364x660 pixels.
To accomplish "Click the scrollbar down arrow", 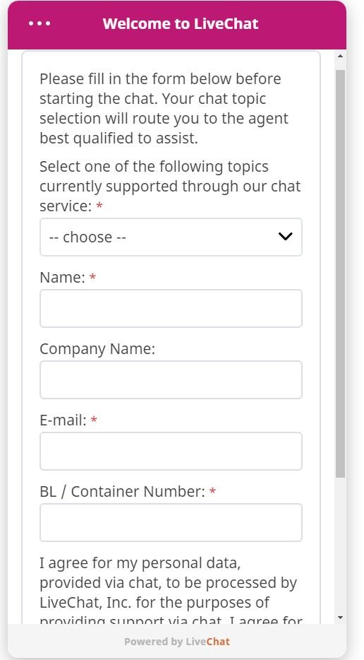I will coord(341,618).
